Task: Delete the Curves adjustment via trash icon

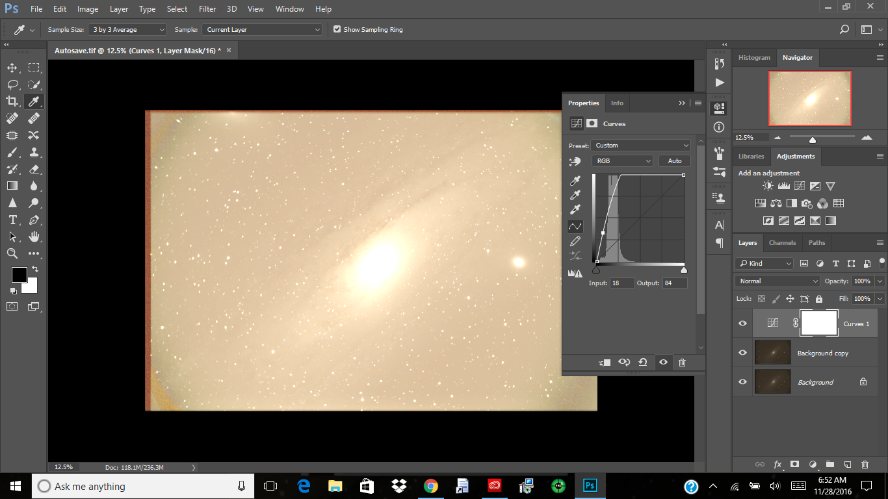Action: (x=682, y=363)
